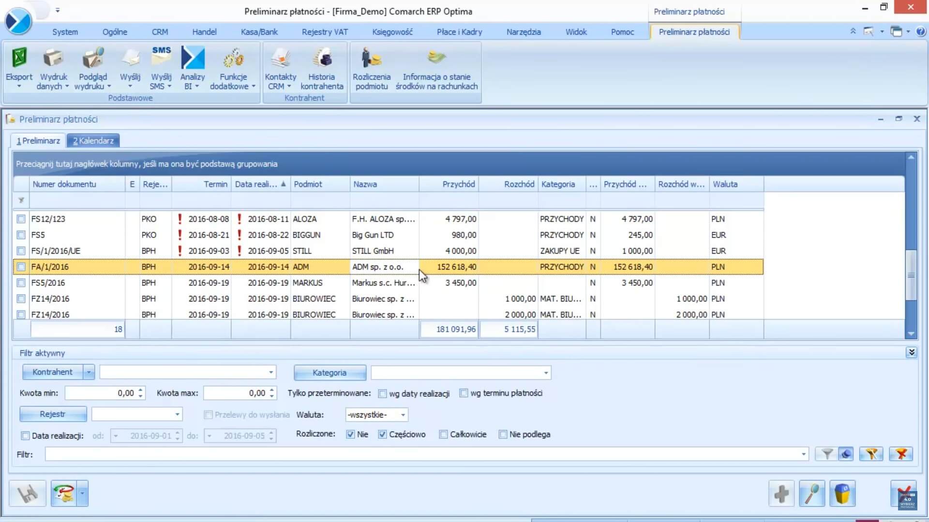929x522 pixels.
Task: Enable Data realizacji date filter checkbox
Action: pos(25,436)
